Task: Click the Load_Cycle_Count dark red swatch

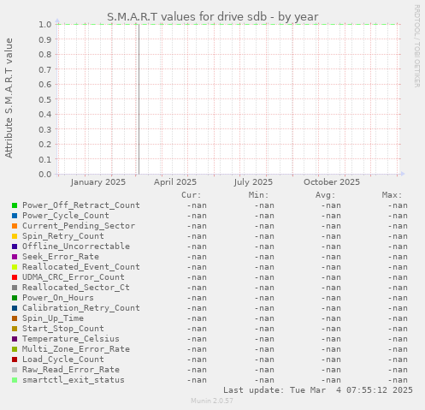Action: point(15,359)
